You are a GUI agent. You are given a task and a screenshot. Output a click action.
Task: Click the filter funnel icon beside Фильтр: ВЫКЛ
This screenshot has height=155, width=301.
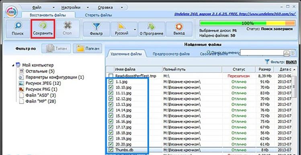pyautogui.click(x=267, y=61)
